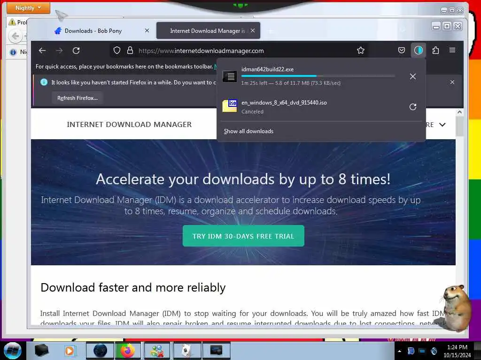This screenshot has height=360, width=481.
Task: Click the idman642build22.exe download progress bar
Action: [318, 76]
